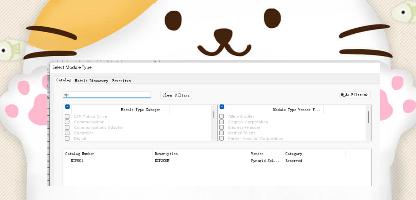
Task: Switch to the Catalog tab
Action: click(x=64, y=80)
